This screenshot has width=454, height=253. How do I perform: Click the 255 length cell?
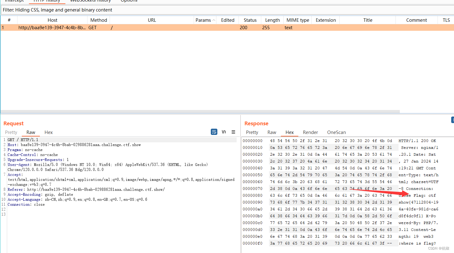click(266, 28)
